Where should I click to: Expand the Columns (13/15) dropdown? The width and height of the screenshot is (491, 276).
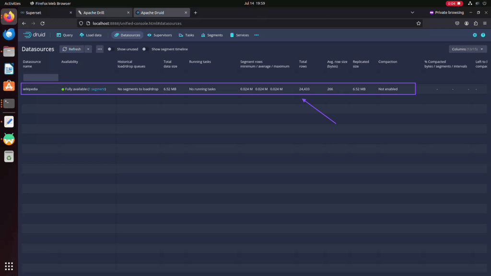tap(468, 49)
